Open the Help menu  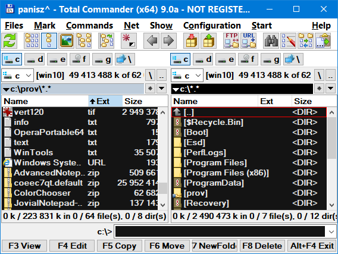(321, 26)
